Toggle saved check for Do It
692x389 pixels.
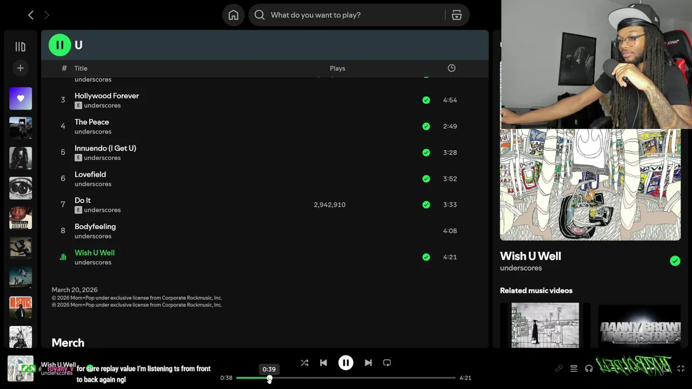[x=426, y=204]
